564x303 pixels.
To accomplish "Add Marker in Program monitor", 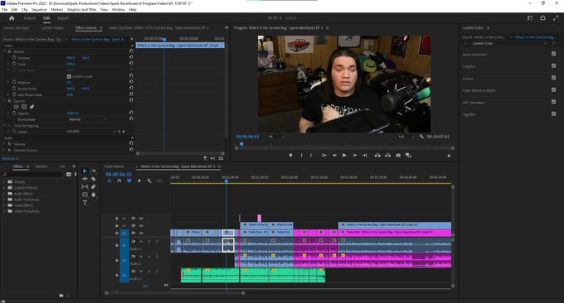I will point(290,156).
